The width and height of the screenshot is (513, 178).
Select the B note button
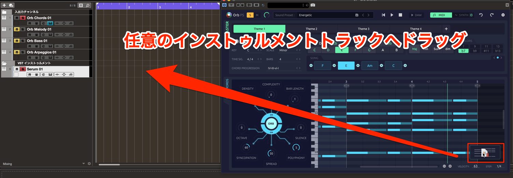pos(396,50)
